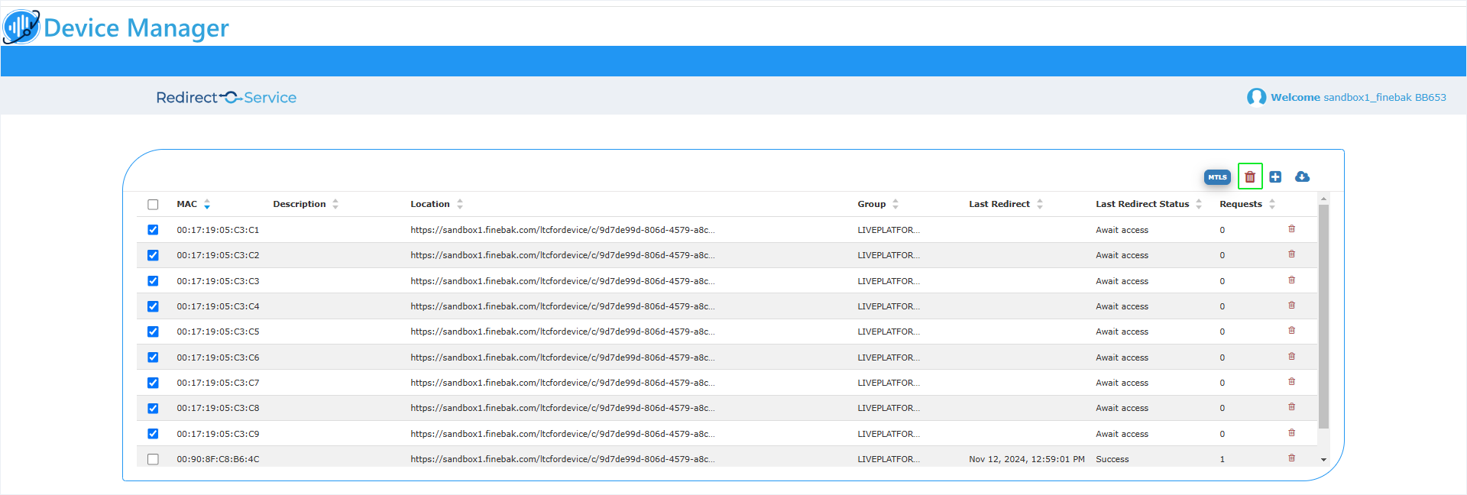Sort the table by Requests column
Viewport: 1467px width, 495px height.
click(1272, 204)
